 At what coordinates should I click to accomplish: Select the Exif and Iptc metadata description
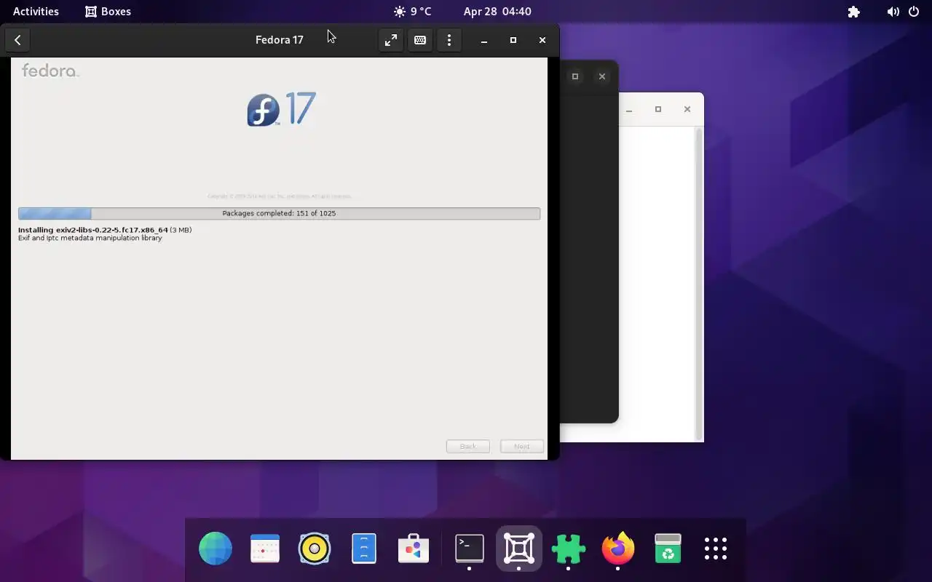tap(90, 238)
